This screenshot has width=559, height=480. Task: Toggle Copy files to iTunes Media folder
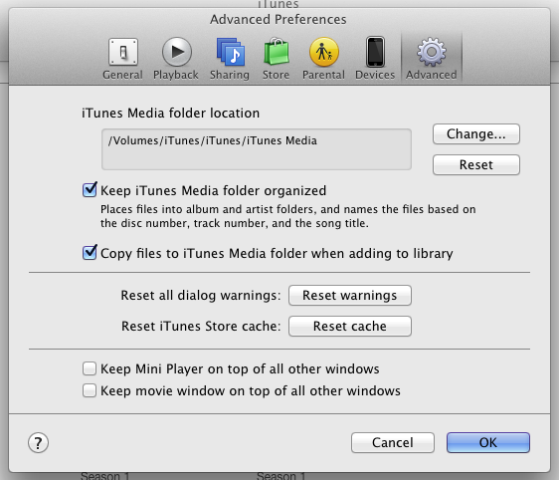click(90, 252)
